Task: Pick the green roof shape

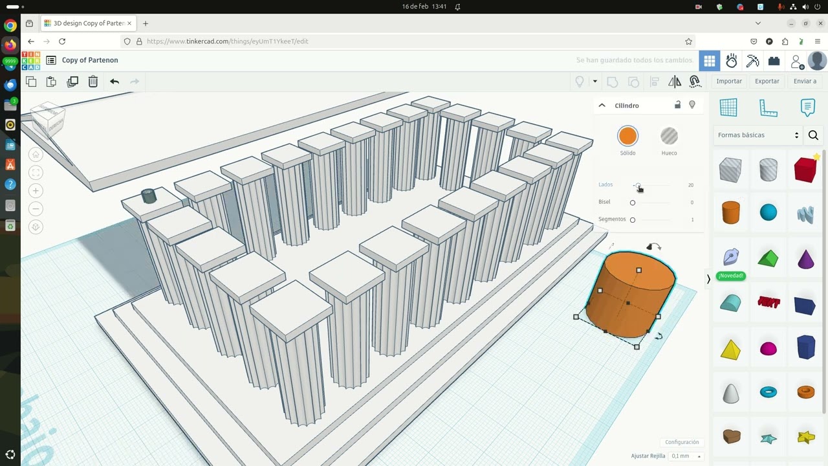Action: click(x=768, y=258)
